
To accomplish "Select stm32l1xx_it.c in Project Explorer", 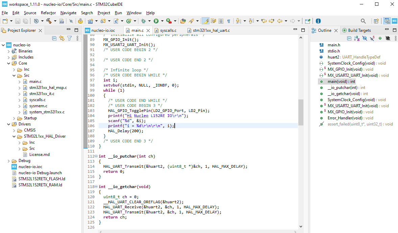I will point(42,94).
